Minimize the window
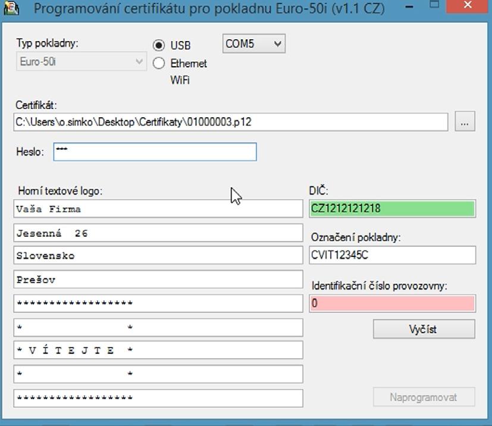The image size is (492, 426). click(x=409, y=7)
